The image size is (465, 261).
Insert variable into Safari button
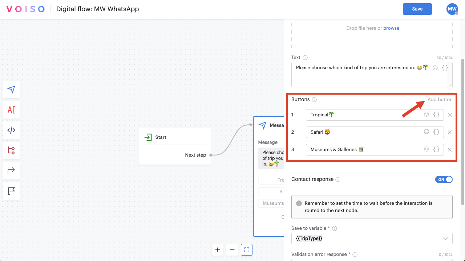click(x=436, y=132)
